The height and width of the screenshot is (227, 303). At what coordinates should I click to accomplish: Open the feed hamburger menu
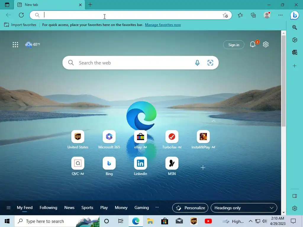click(9, 208)
